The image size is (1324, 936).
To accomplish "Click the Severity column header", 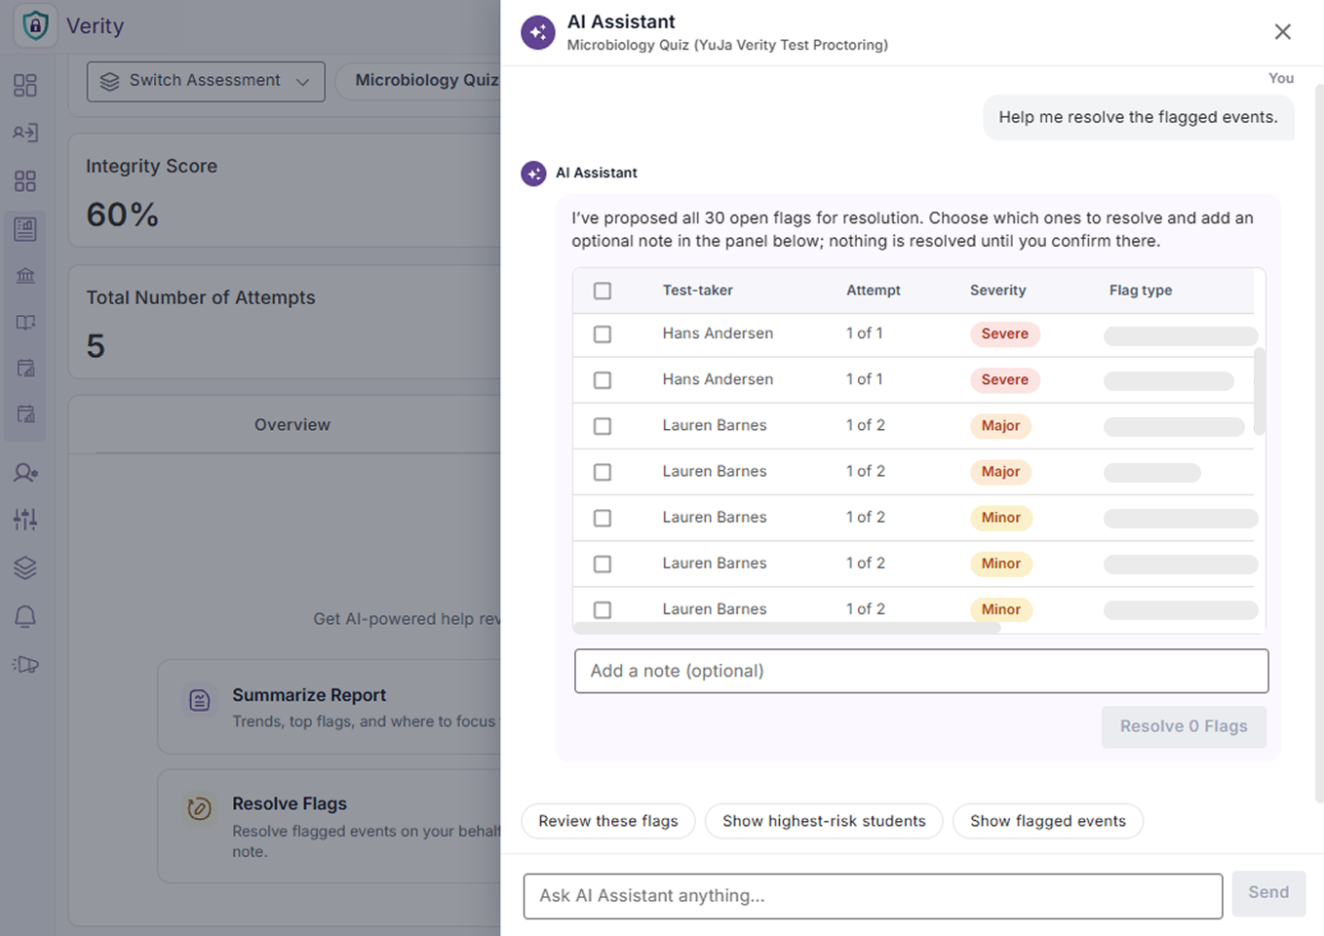I will (x=997, y=291).
